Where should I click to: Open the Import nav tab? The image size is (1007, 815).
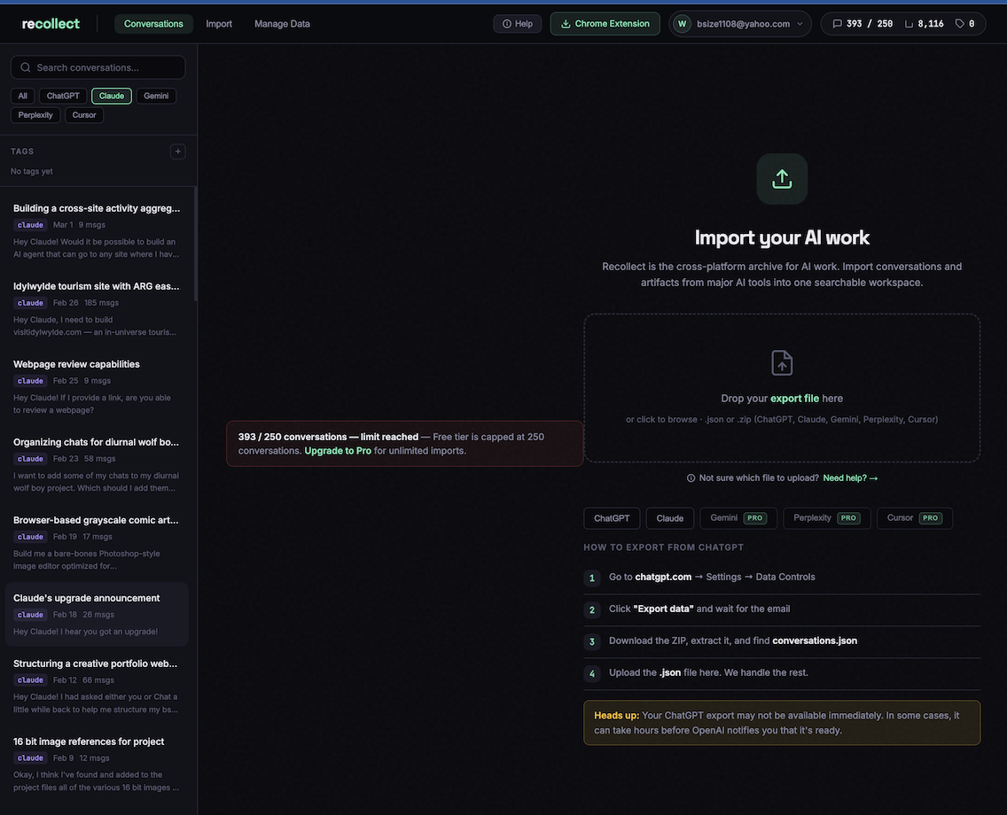tap(219, 24)
